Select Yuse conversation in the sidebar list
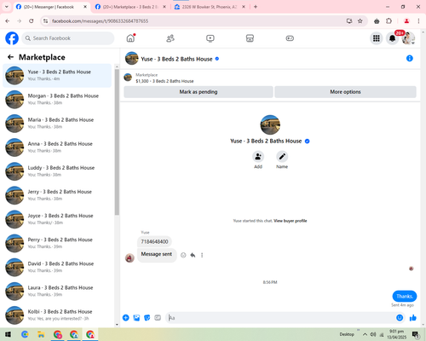Screen dimensions: 426x341 [x=57, y=75]
